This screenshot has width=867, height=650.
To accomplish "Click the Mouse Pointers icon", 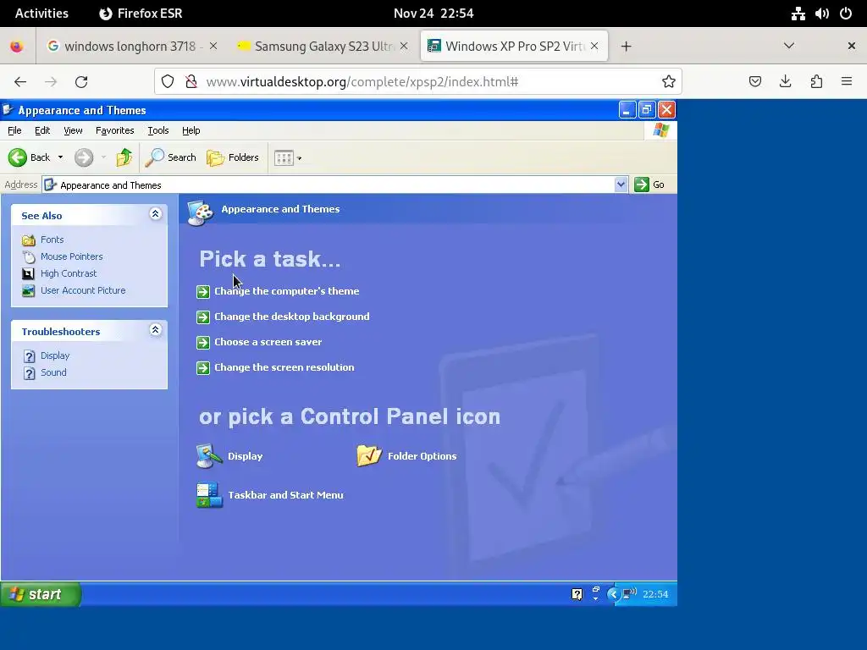I will 29,256.
